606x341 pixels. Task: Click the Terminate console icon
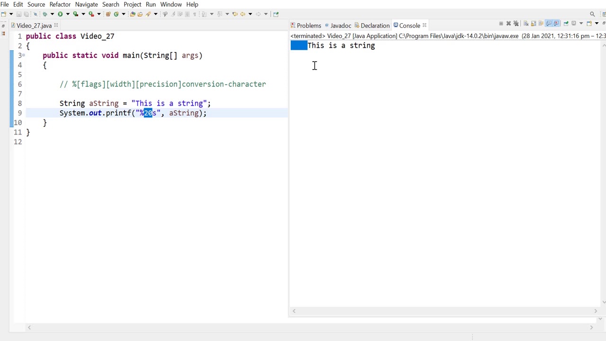pyautogui.click(x=501, y=23)
